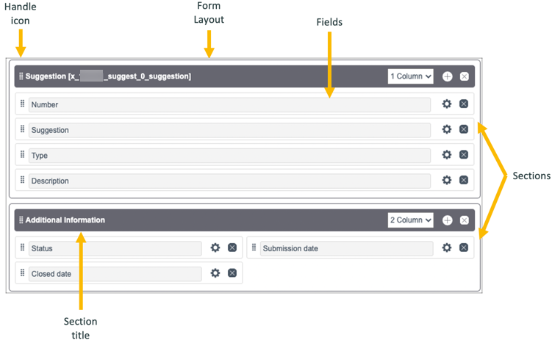Delete the Description field
The image size is (552, 343).
click(x=464, y=180)
